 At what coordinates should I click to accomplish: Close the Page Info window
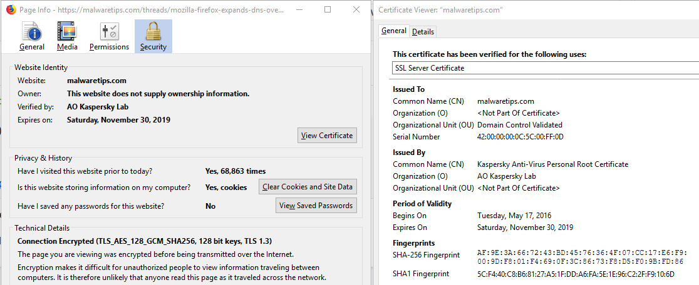(356, 10)
